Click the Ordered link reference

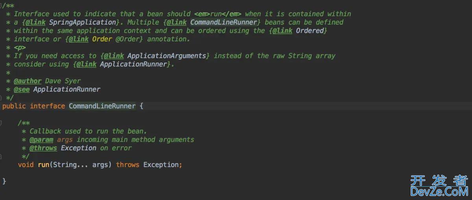(310, 31)
